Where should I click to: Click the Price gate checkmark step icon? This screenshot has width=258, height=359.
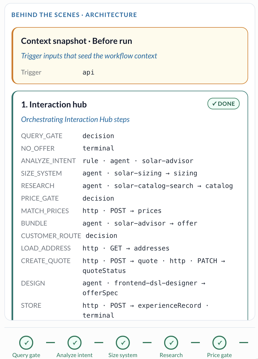pyautogui.click(x=220, y=343)
